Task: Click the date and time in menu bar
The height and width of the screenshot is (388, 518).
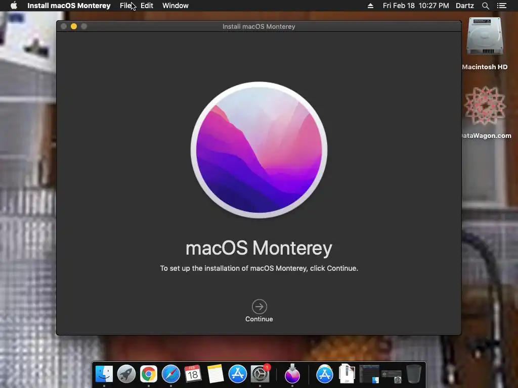Action: (416, 6)
